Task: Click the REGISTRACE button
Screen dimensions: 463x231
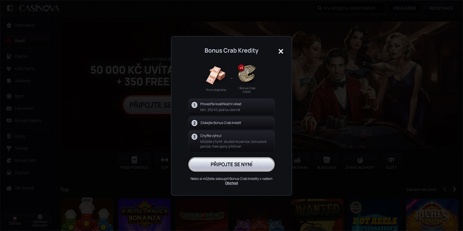Action: coord(441,8)
